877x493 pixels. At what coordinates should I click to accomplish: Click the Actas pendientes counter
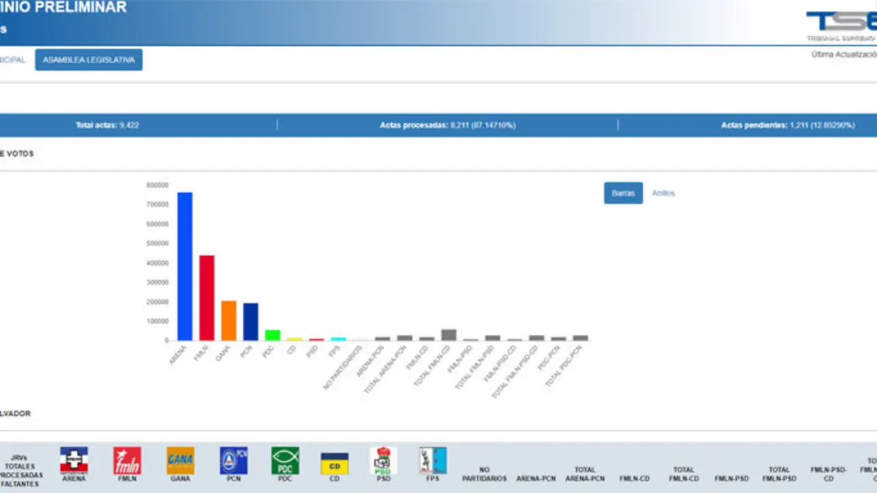788,125
